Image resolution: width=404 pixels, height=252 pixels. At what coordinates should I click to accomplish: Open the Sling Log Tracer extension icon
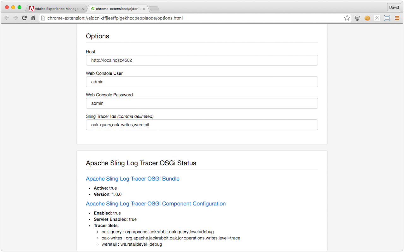point(377,18)
